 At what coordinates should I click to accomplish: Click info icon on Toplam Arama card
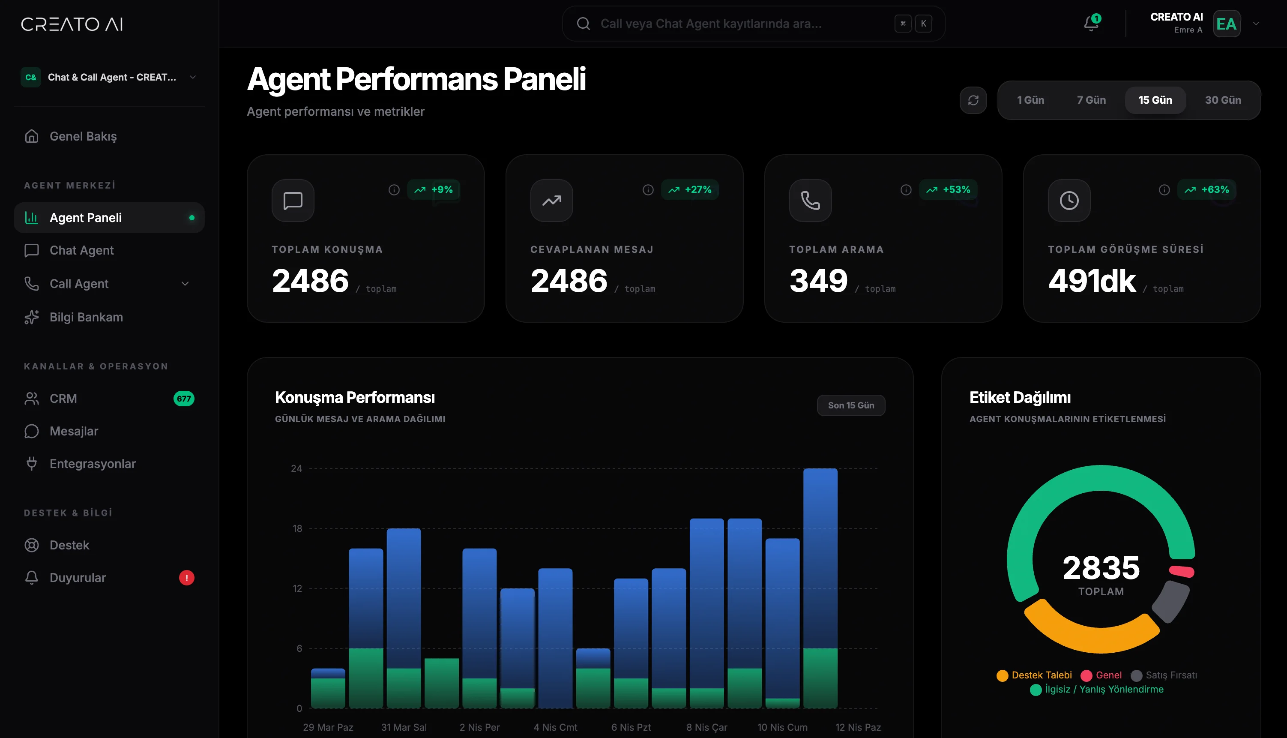point(905,189)
